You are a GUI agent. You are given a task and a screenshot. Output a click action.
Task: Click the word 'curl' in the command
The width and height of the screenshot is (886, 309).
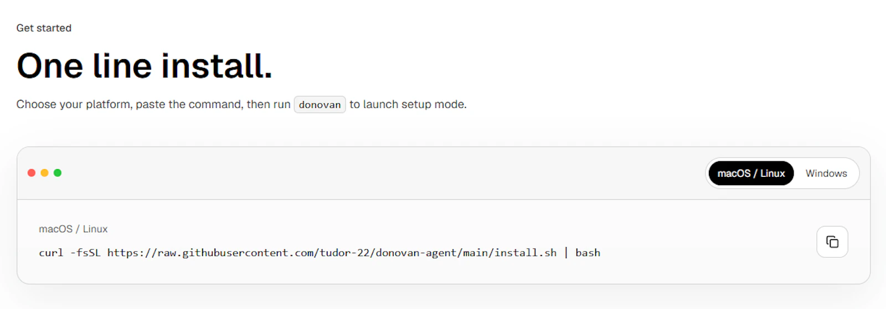pyautogui.click(x=51, y=253)
